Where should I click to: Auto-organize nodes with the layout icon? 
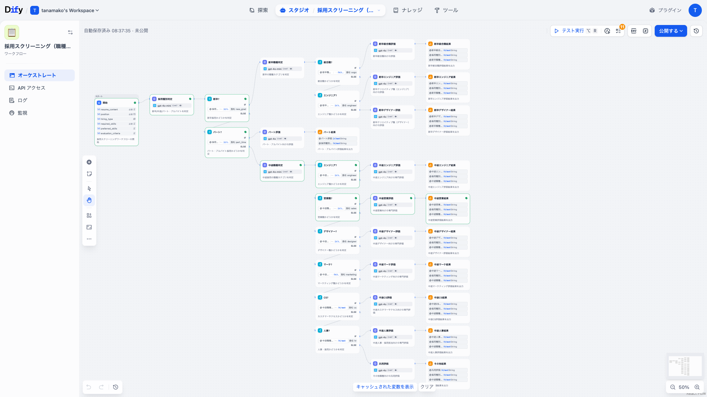tap(89, 215)
